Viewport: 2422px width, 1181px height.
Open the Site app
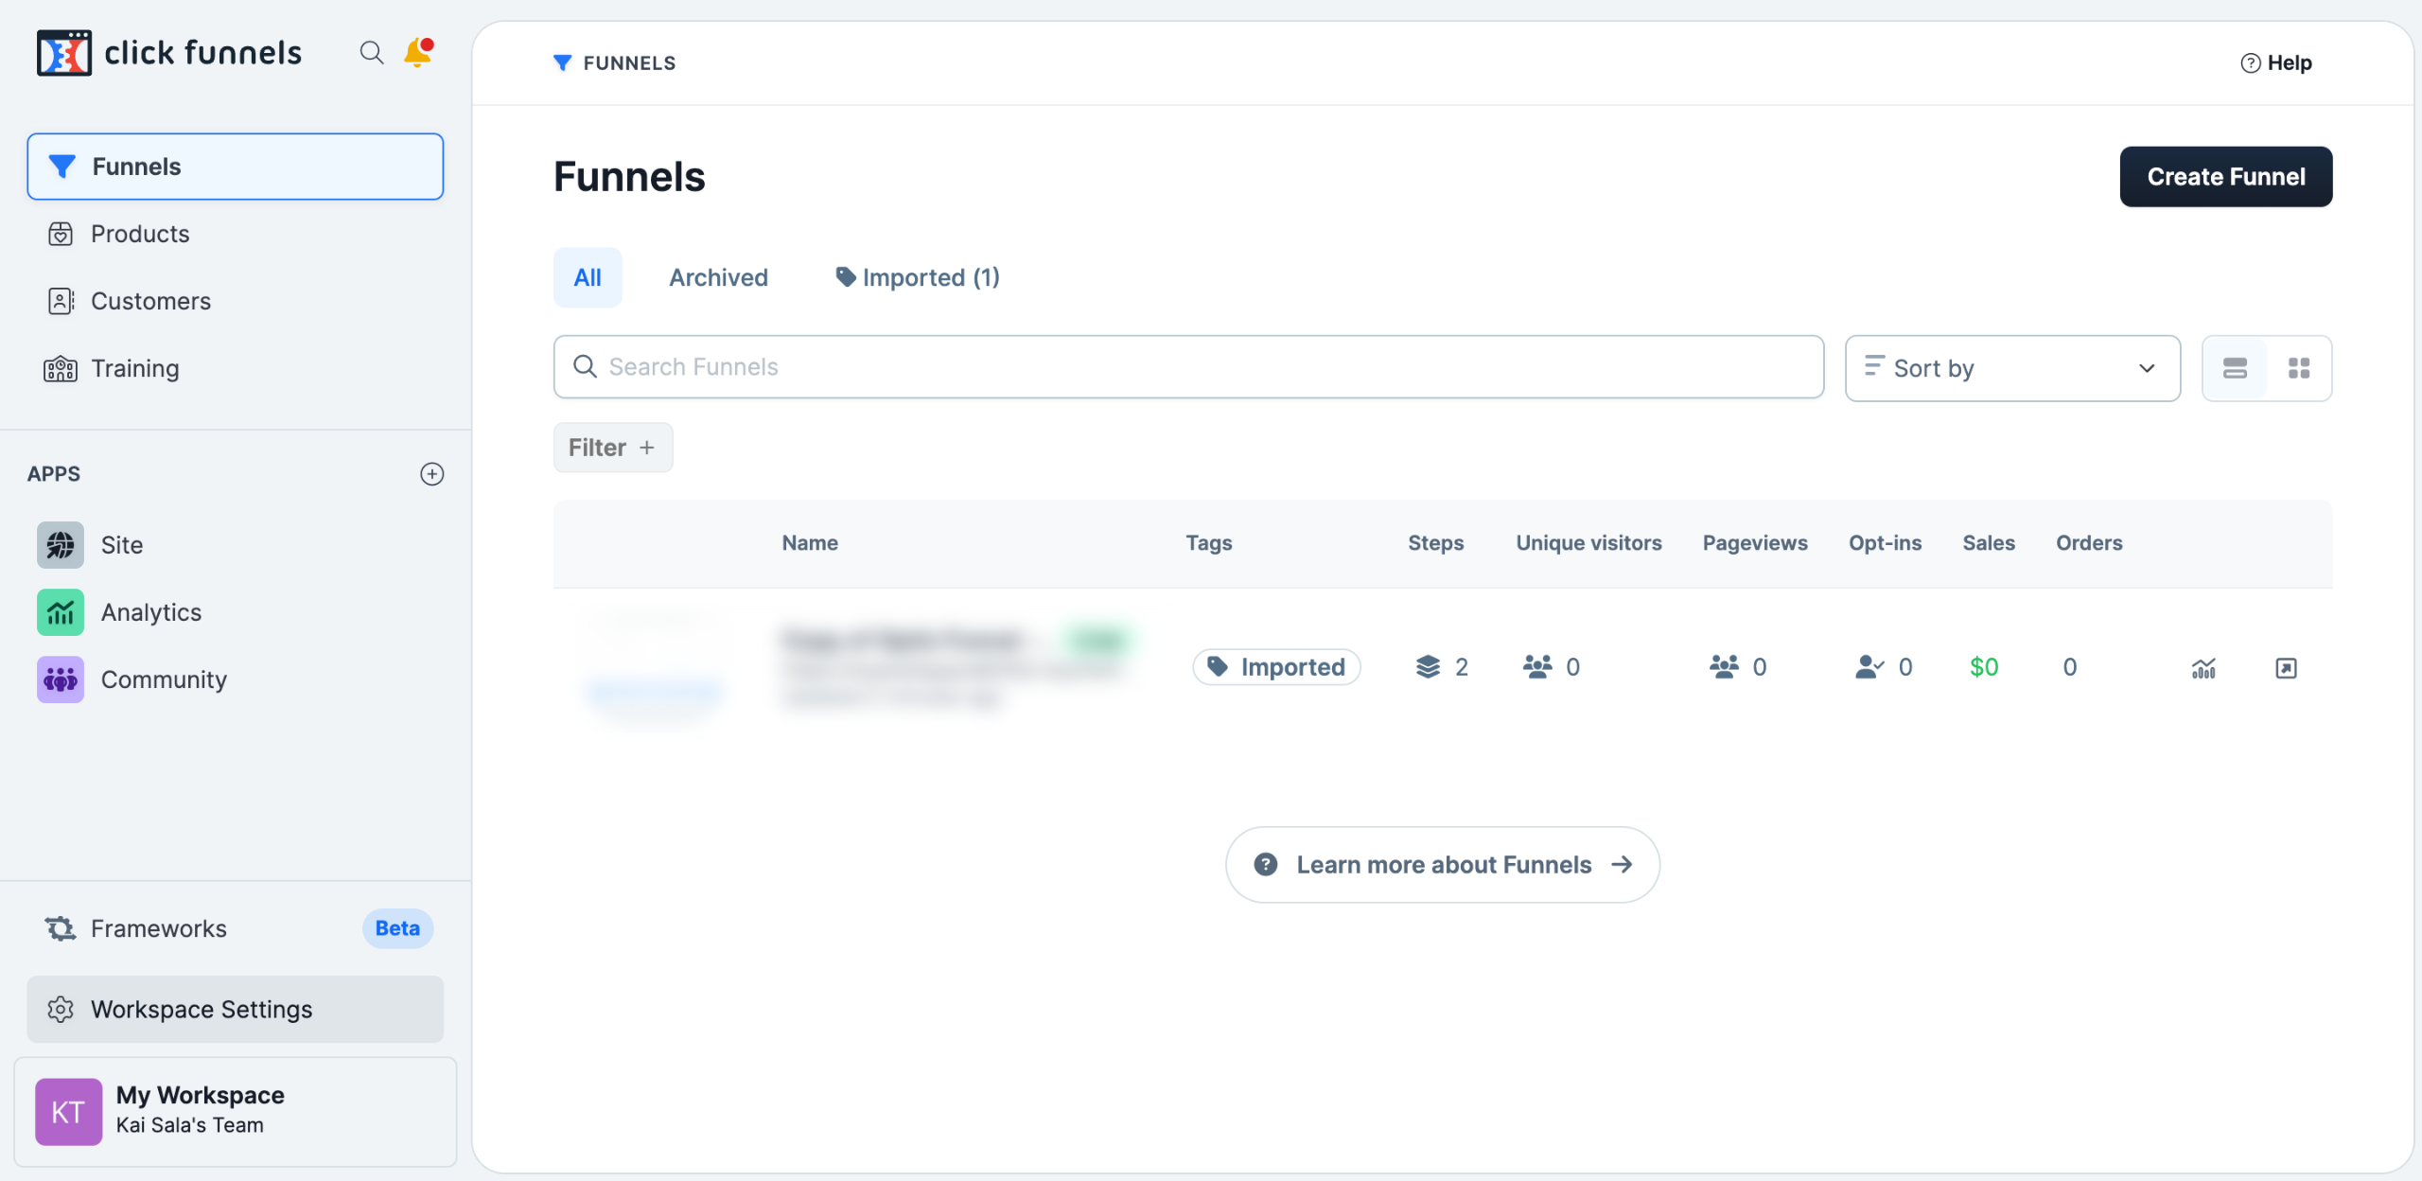tap(121, 545)
